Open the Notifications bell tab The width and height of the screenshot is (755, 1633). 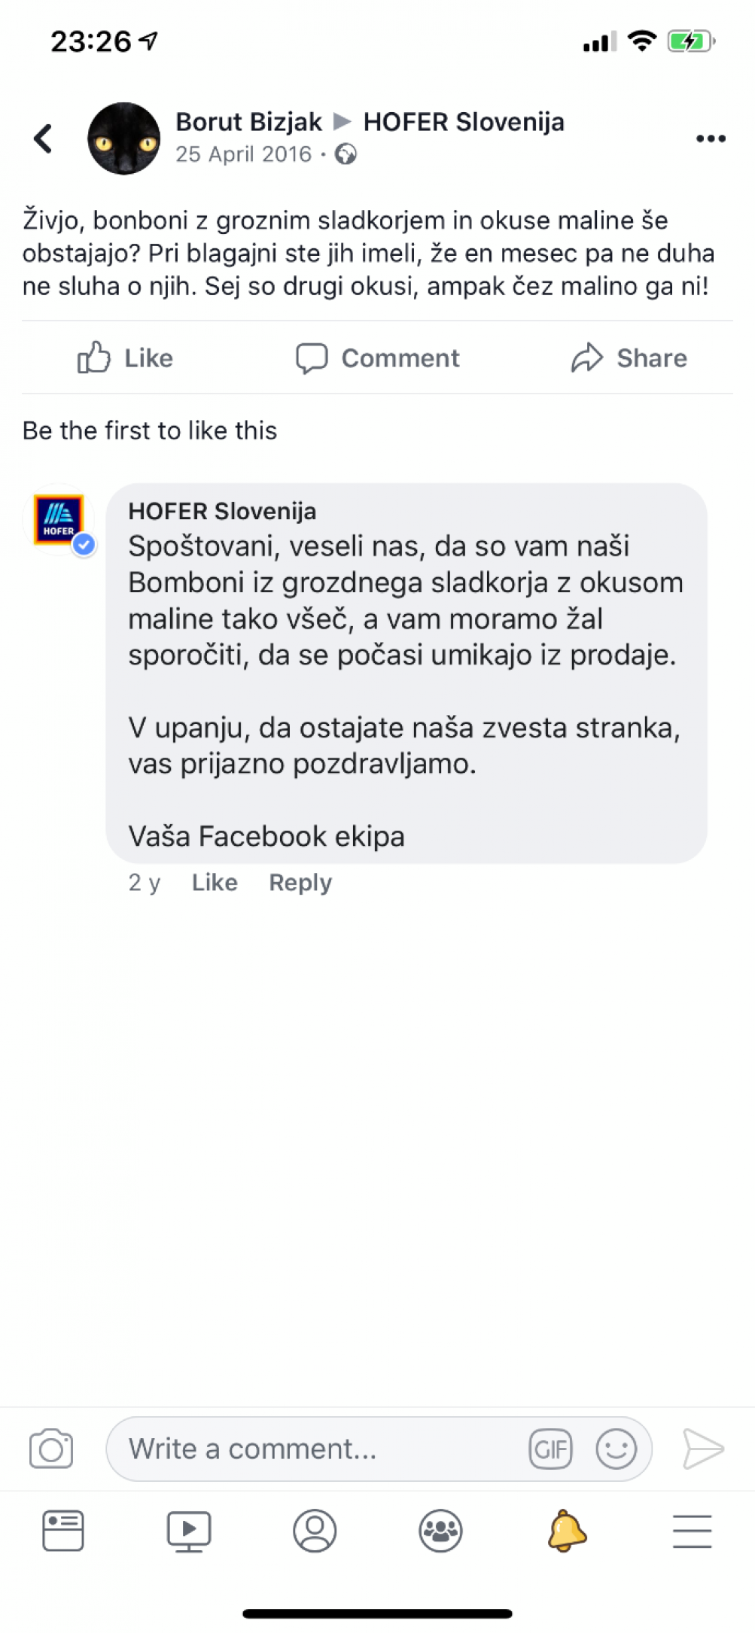click(567, 1531)
